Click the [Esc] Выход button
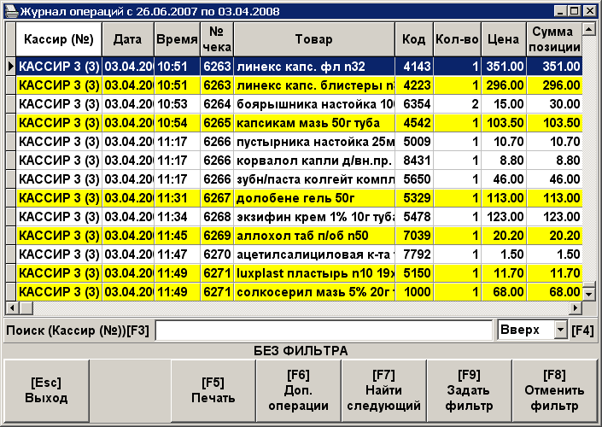 pos(46,389)
